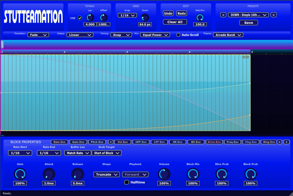Image resolution: width=293 pixels, height=196 pixels.
Task: Click the Volume knob
Action: click(x=164, y=174)
